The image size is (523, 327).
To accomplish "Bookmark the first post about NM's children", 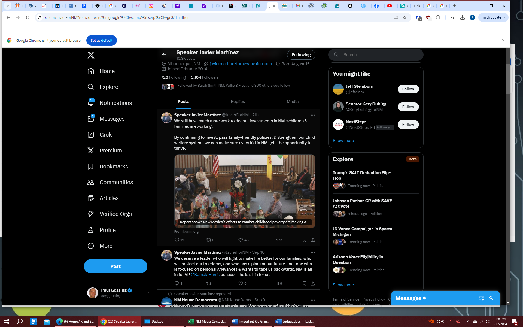I will (x=304, y=240).
